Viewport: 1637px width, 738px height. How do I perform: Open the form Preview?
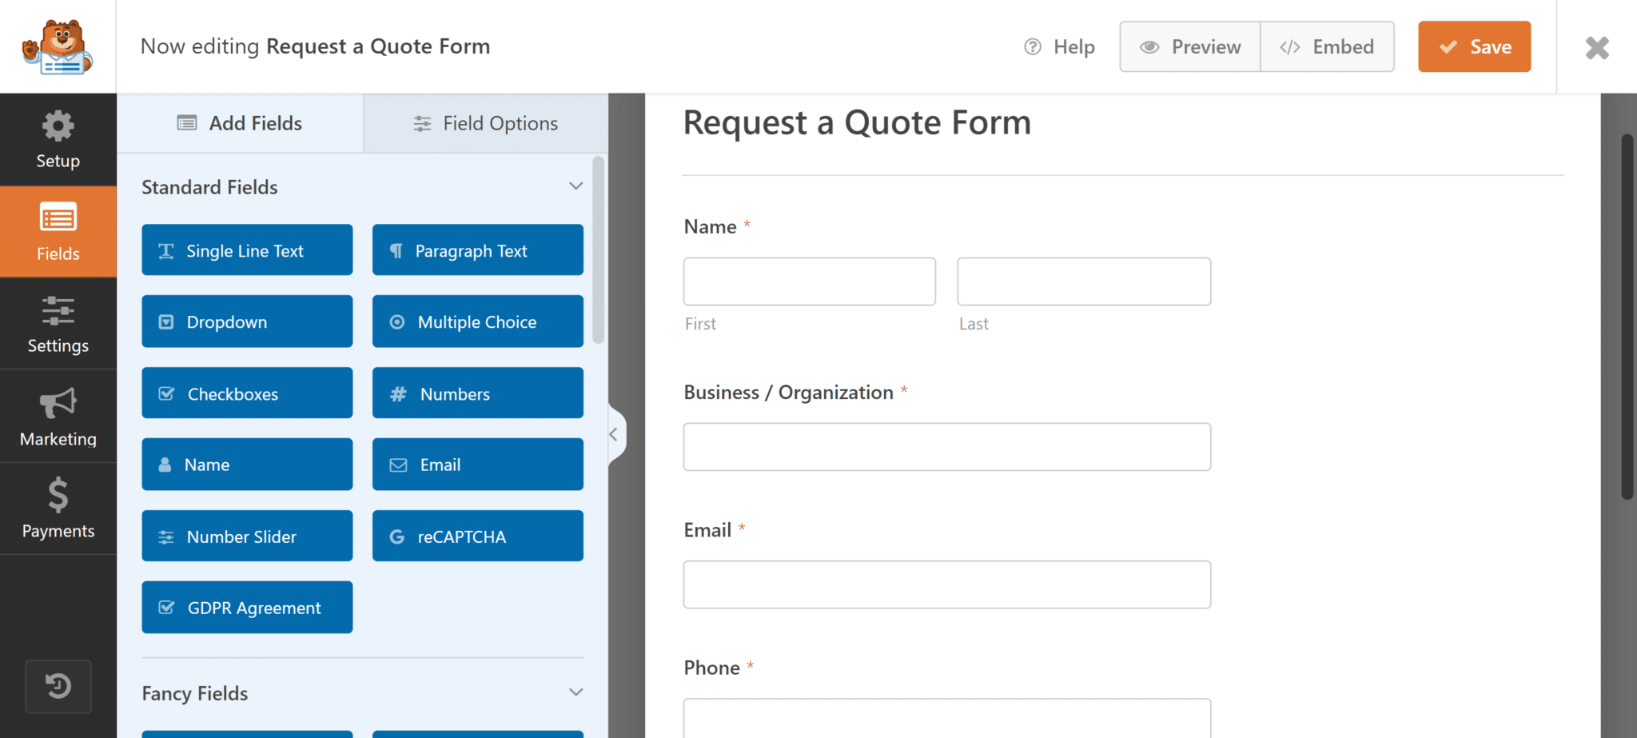pos(1190,47)
